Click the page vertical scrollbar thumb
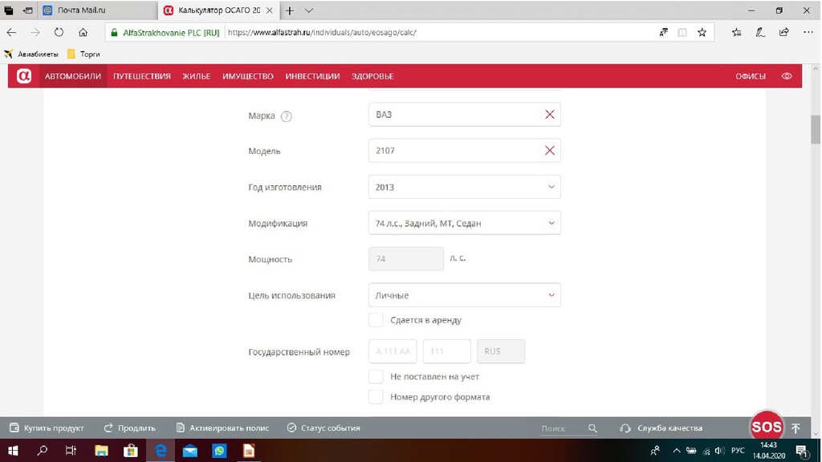The height and width of the screenshot is (462, 822). pyautogui.click(x=816, y=129)
